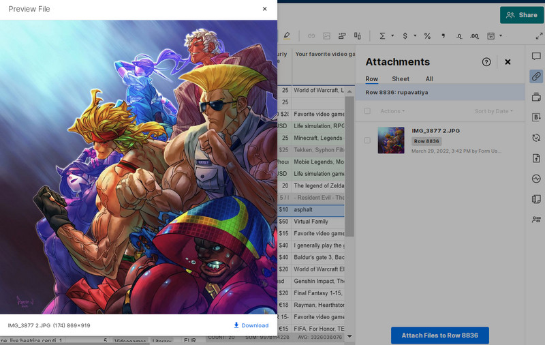Tick the IMG_3877 2.JPG checkbox

pyautogui.click(x=367, y=140)
